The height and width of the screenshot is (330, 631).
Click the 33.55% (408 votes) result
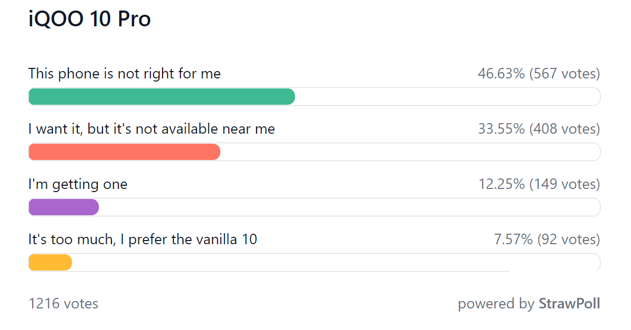coord(538,129)
